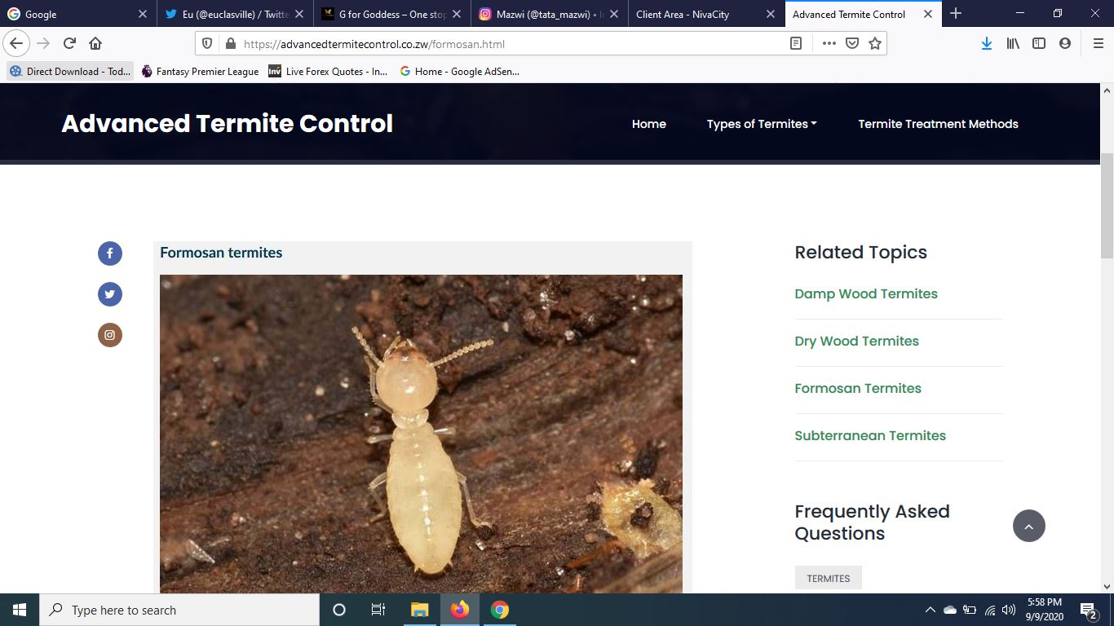Click the TERMITES tag button
The image size is (1114, 626).
pos(828,578)
